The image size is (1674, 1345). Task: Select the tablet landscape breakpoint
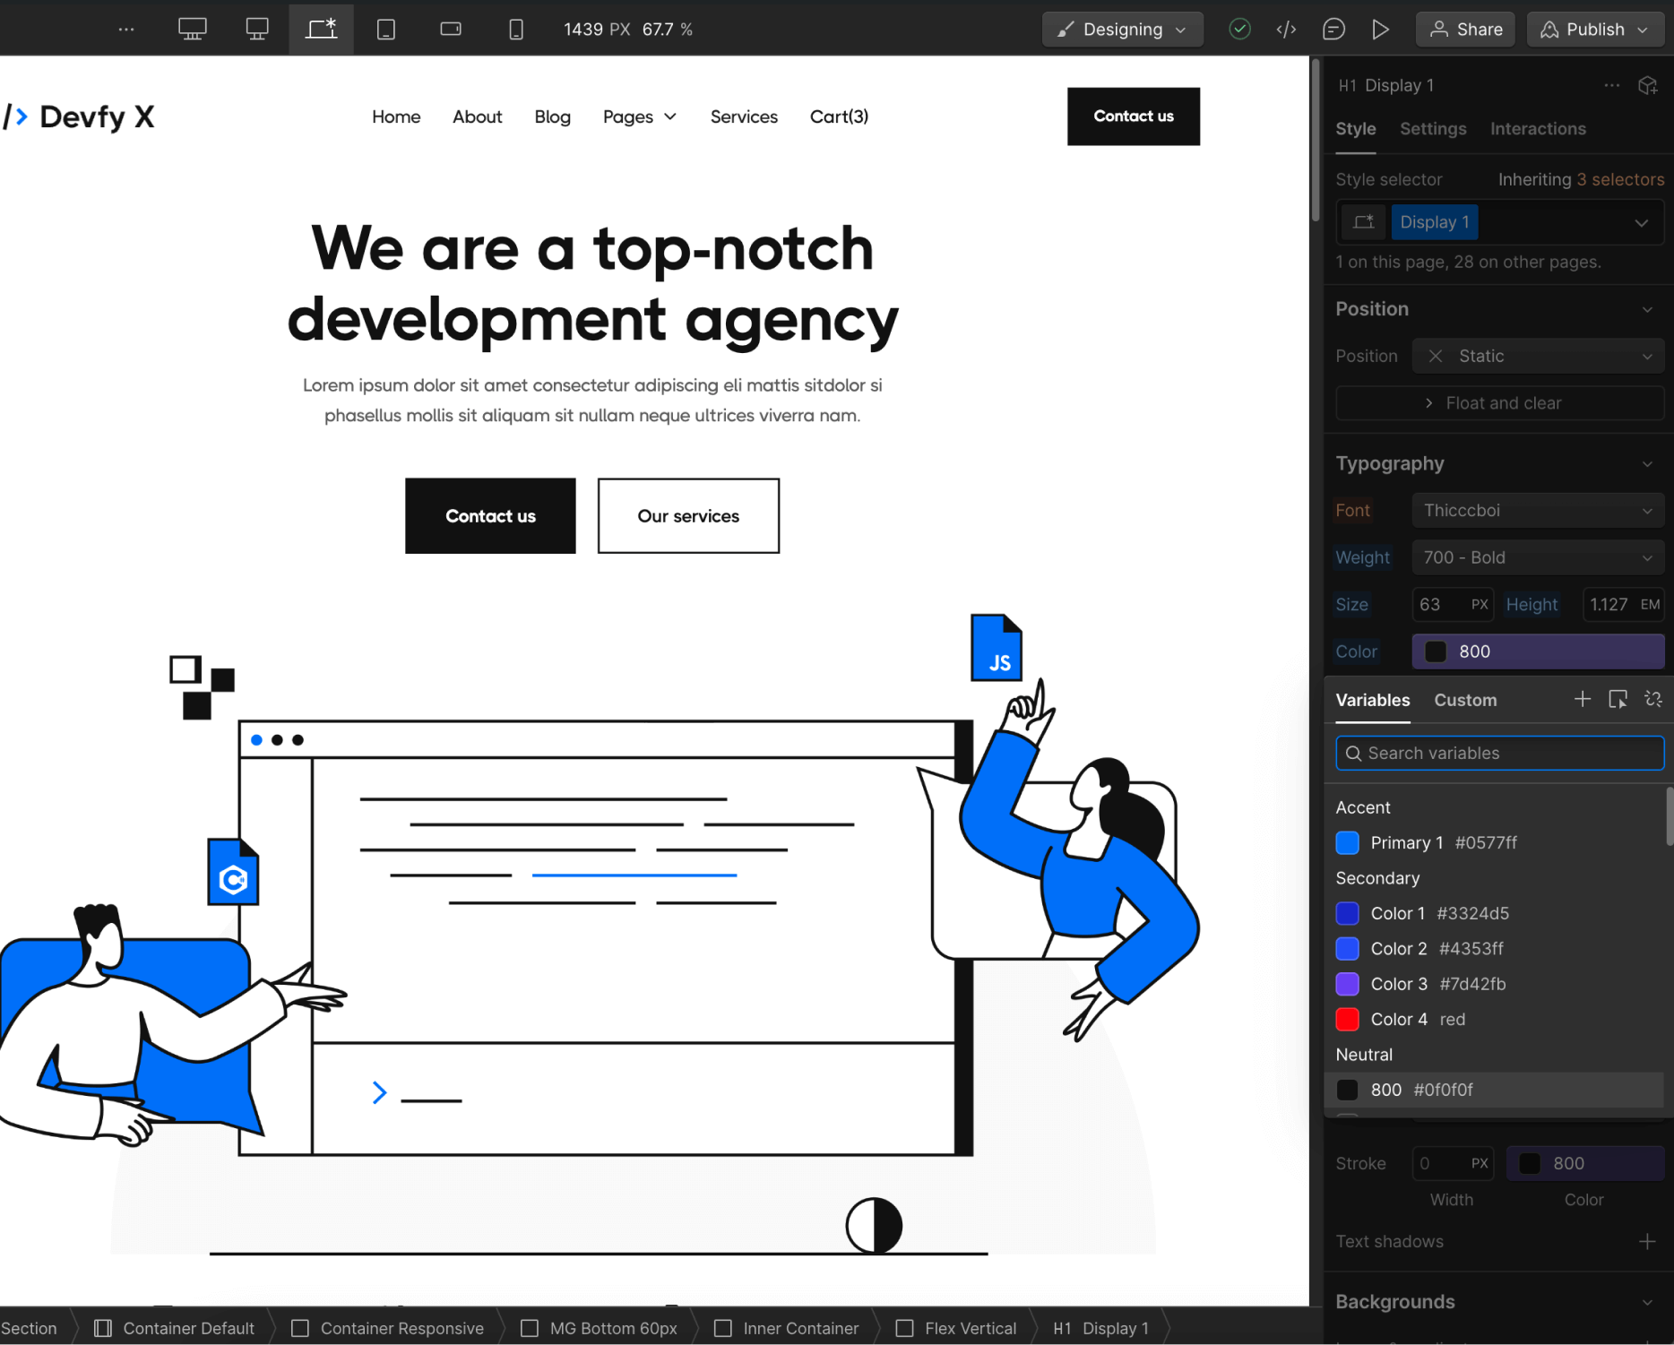pos(450,29)
